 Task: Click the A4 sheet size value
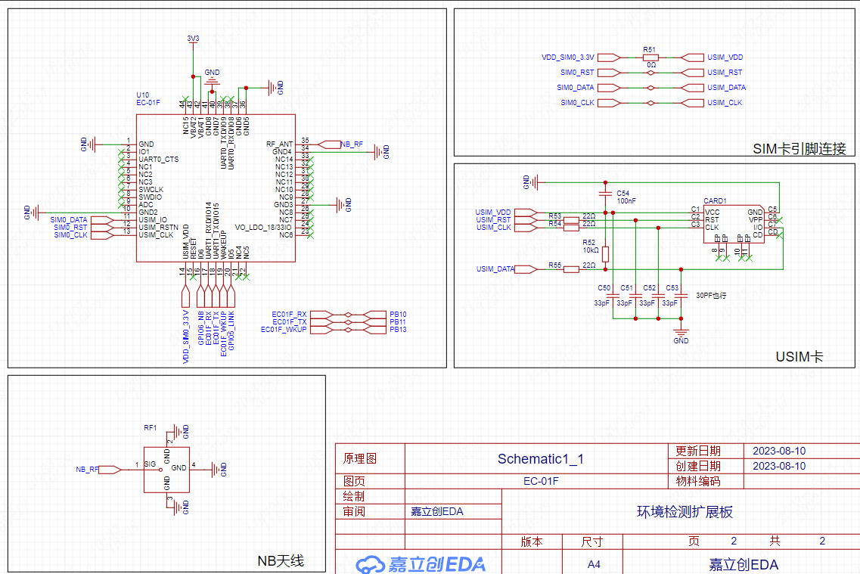pos(594,564)
